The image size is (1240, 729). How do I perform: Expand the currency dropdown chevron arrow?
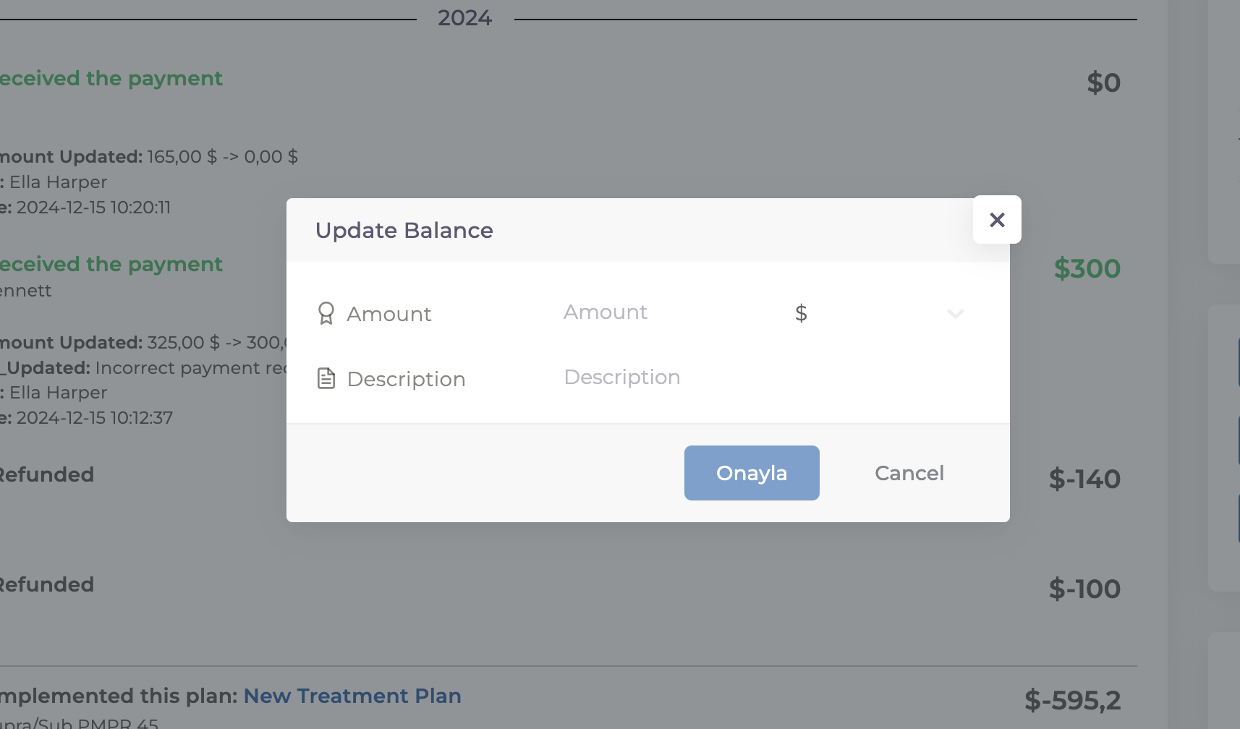coord(956,314)
